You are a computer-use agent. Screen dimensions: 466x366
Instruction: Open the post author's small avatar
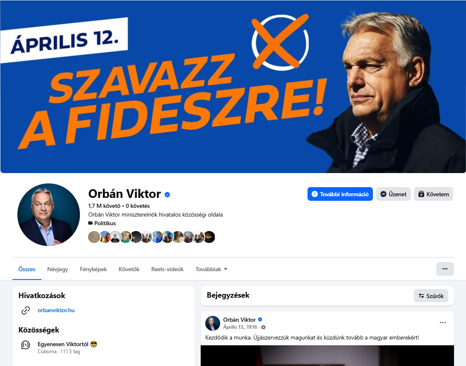pos(213,323)
